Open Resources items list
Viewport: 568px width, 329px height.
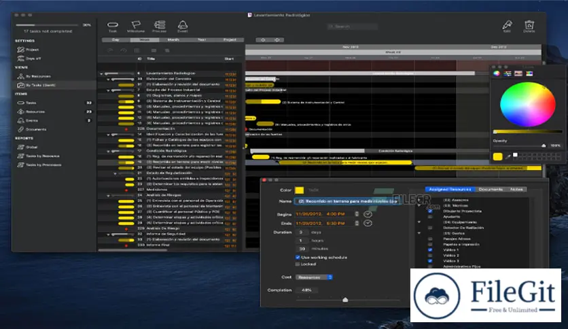click(31, 111)
